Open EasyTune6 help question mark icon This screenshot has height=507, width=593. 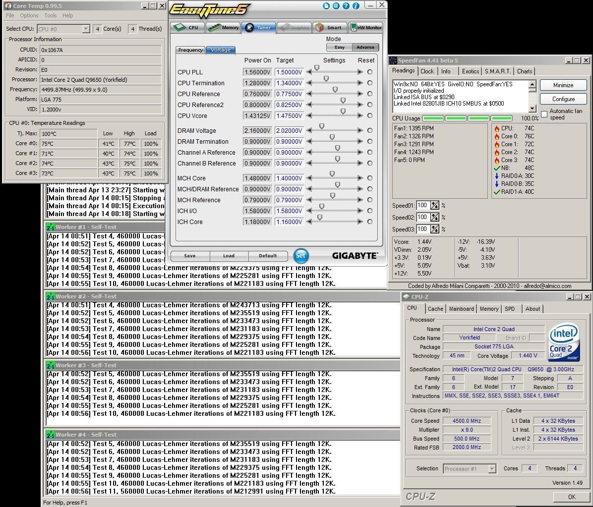coord(346,5)
